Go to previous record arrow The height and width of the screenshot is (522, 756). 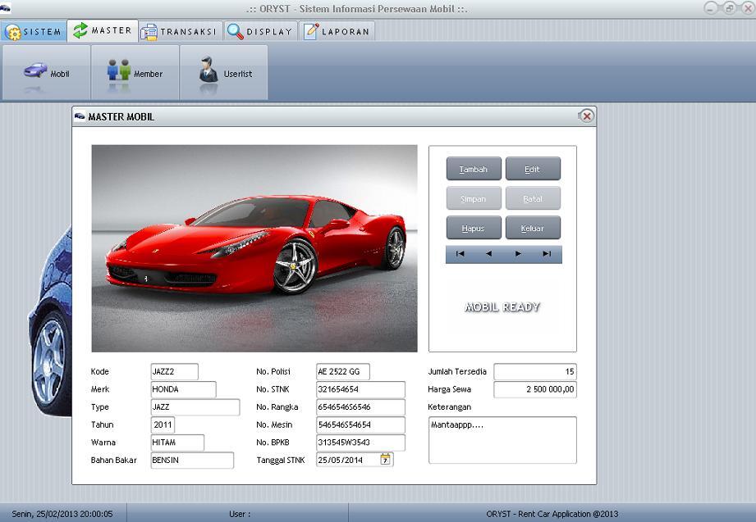(x=489, y=254)
